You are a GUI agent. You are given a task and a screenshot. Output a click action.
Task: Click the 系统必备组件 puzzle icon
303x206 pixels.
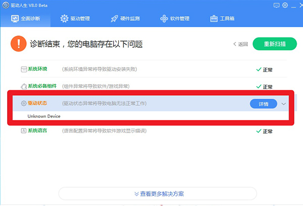tap(24, 87)
